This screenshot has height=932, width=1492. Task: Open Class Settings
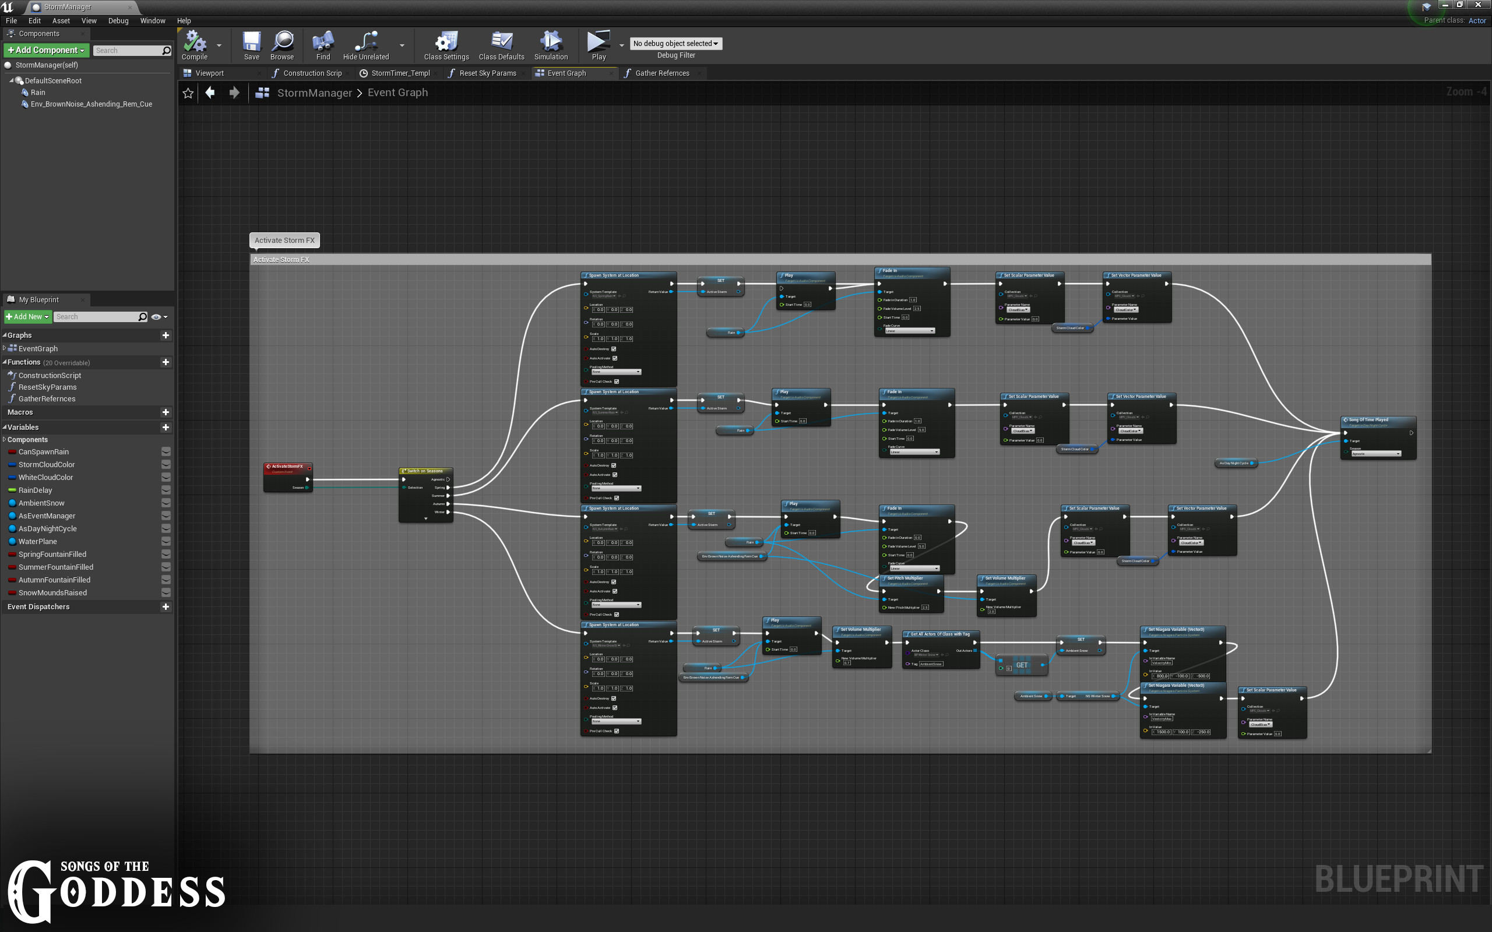[446, 42]
